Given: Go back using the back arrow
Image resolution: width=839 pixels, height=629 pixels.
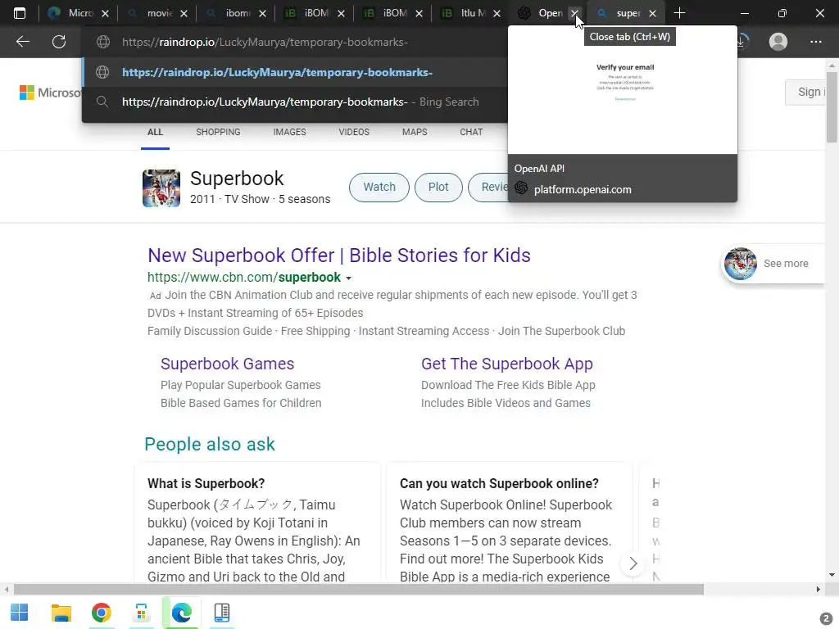Looking at the screenshot, I should [23, 42].
